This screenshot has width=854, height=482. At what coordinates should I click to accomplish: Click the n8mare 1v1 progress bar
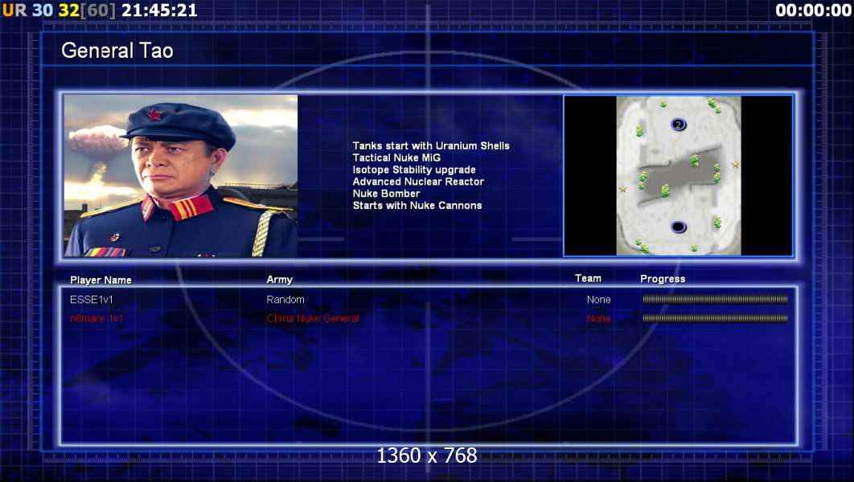(715, 318)
